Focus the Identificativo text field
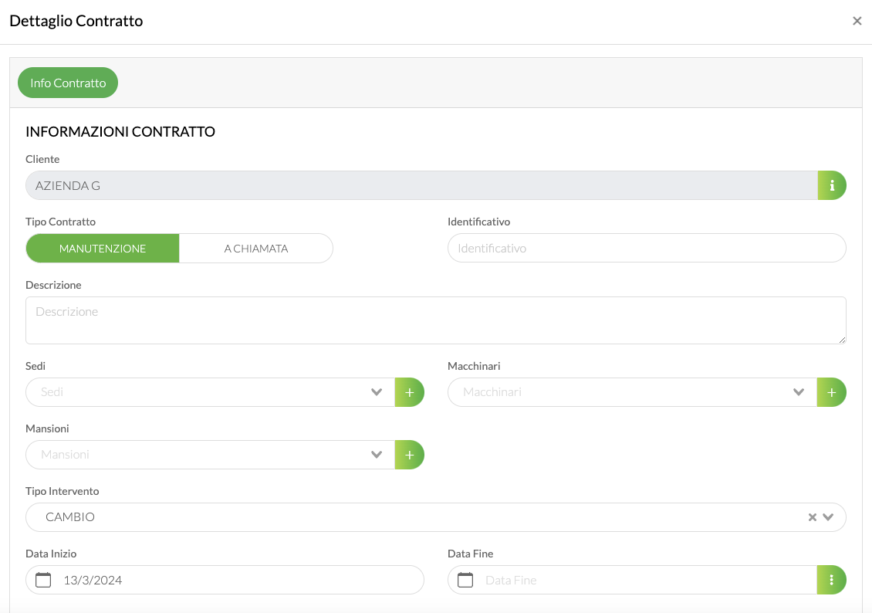 tap(647, 249)
